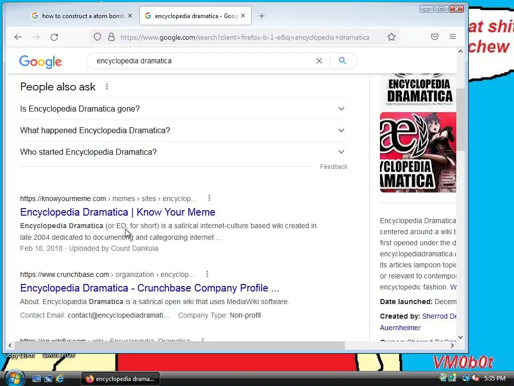
Task: Click the Switch between windows quick launch icon
Action: (x=48, y=379)
